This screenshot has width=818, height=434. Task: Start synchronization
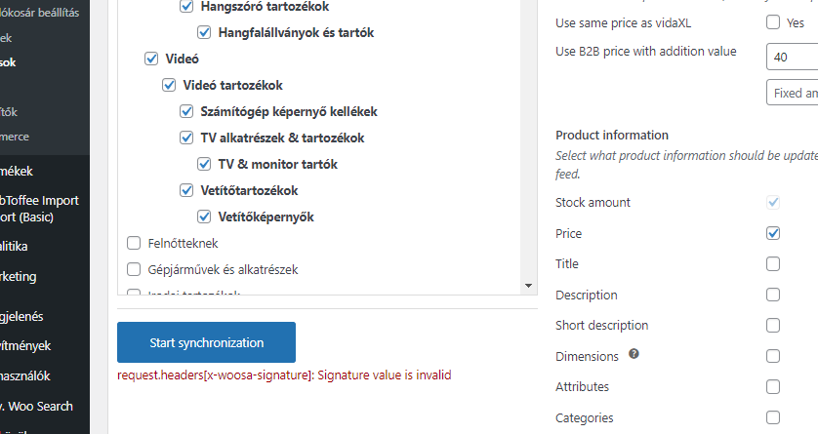click(206, 342)
